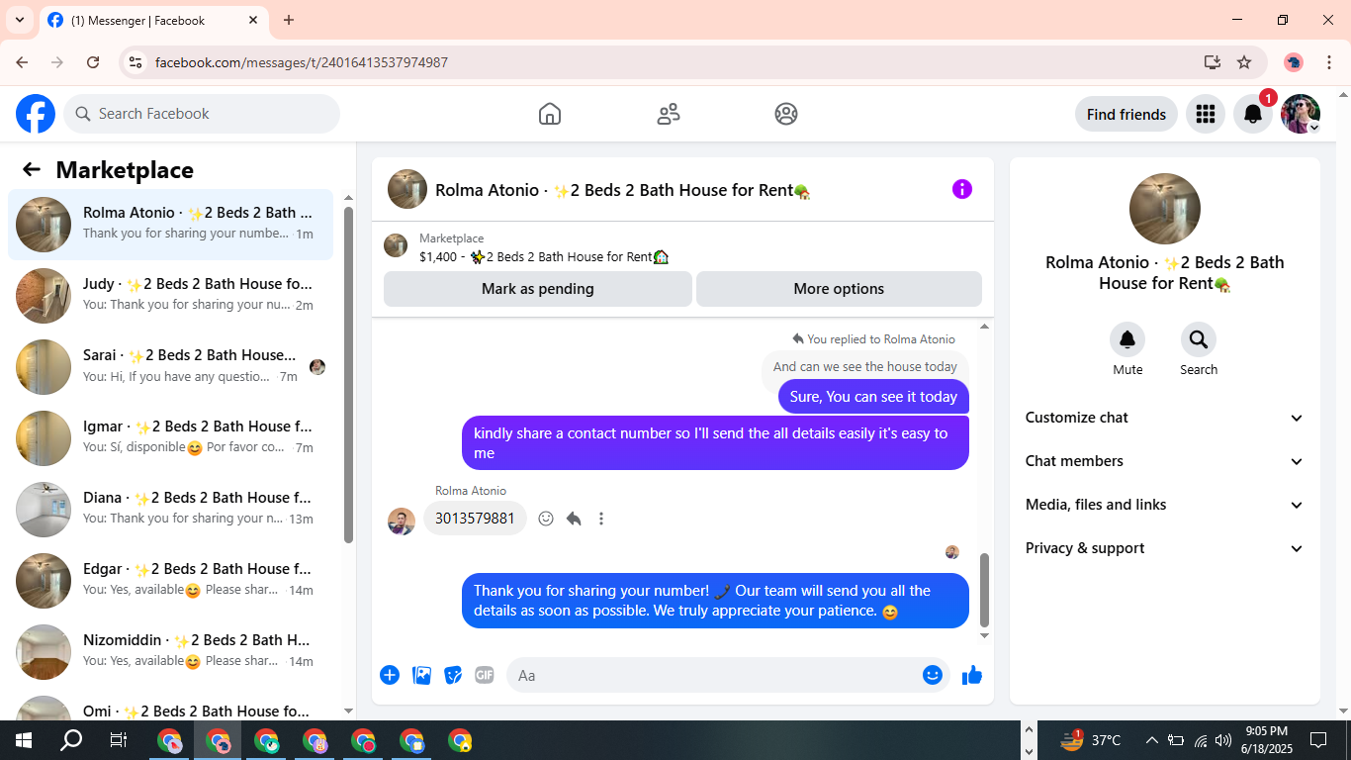The width and height of the screenshot is (1351, 760).
Task: Open the Groups icon in top navigation
Action: coord(786,114)
